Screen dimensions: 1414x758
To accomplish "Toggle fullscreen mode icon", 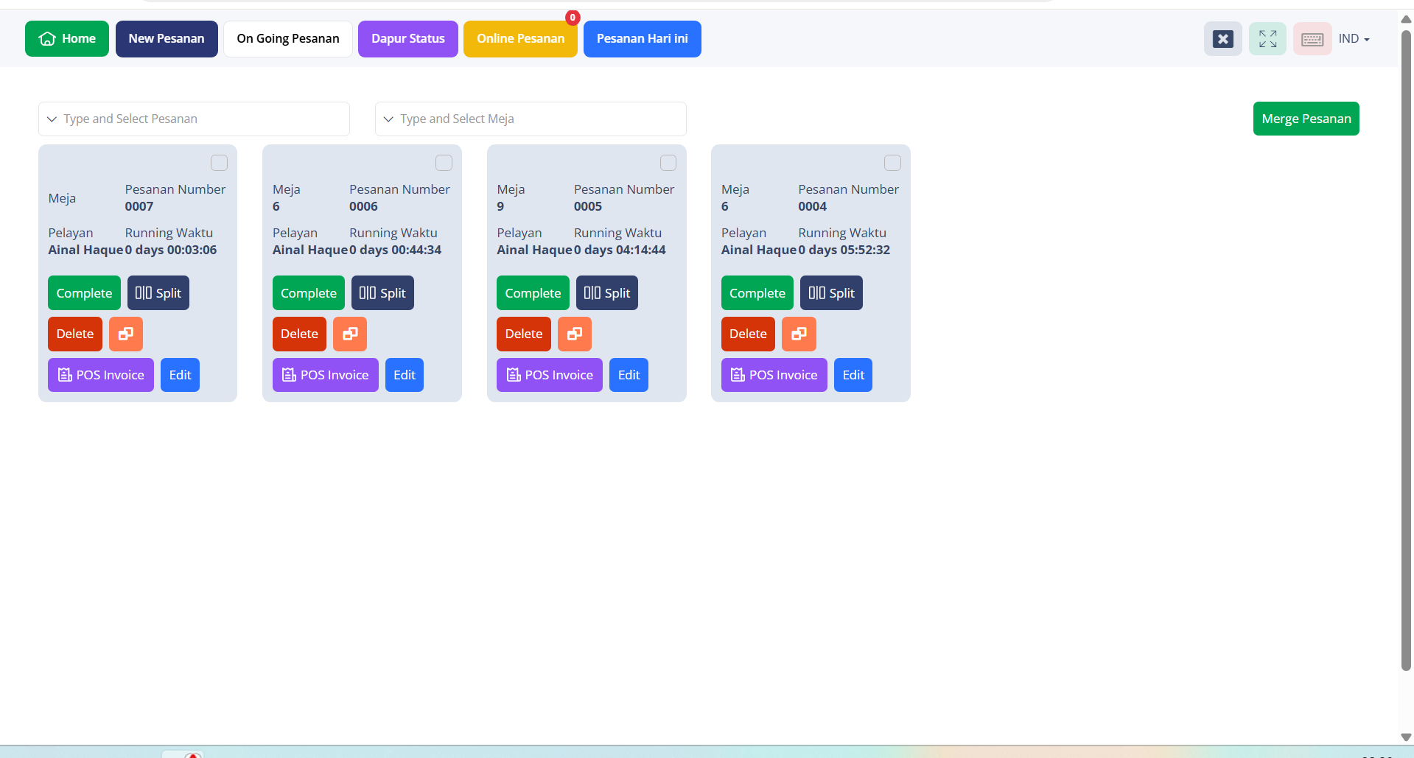I will [x=1267, y=39].
